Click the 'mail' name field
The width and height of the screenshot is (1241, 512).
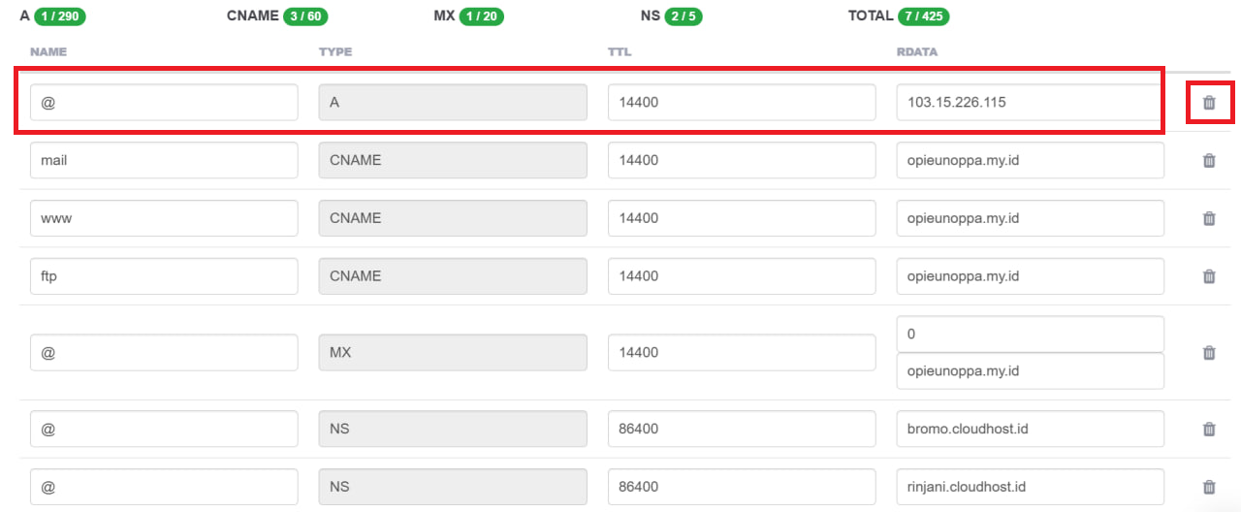point(164,160)
